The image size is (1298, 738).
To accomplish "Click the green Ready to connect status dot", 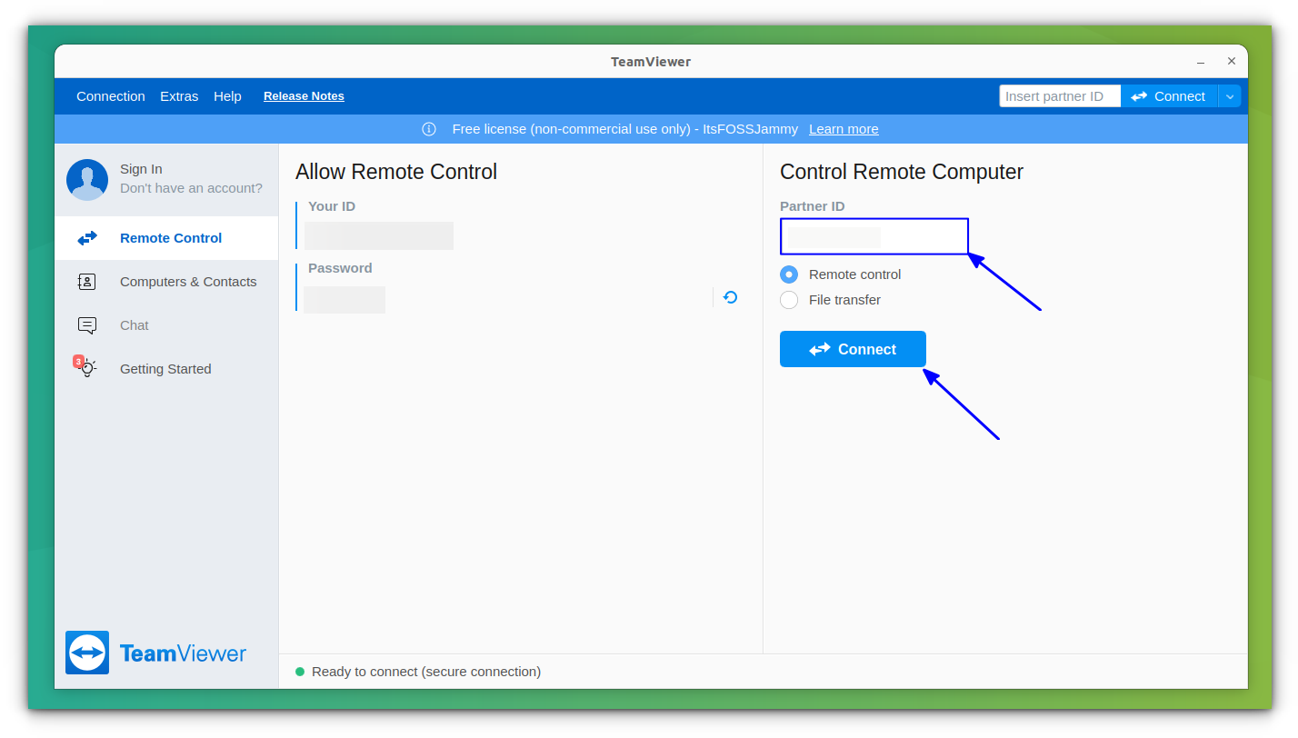I will click(300, 672).
